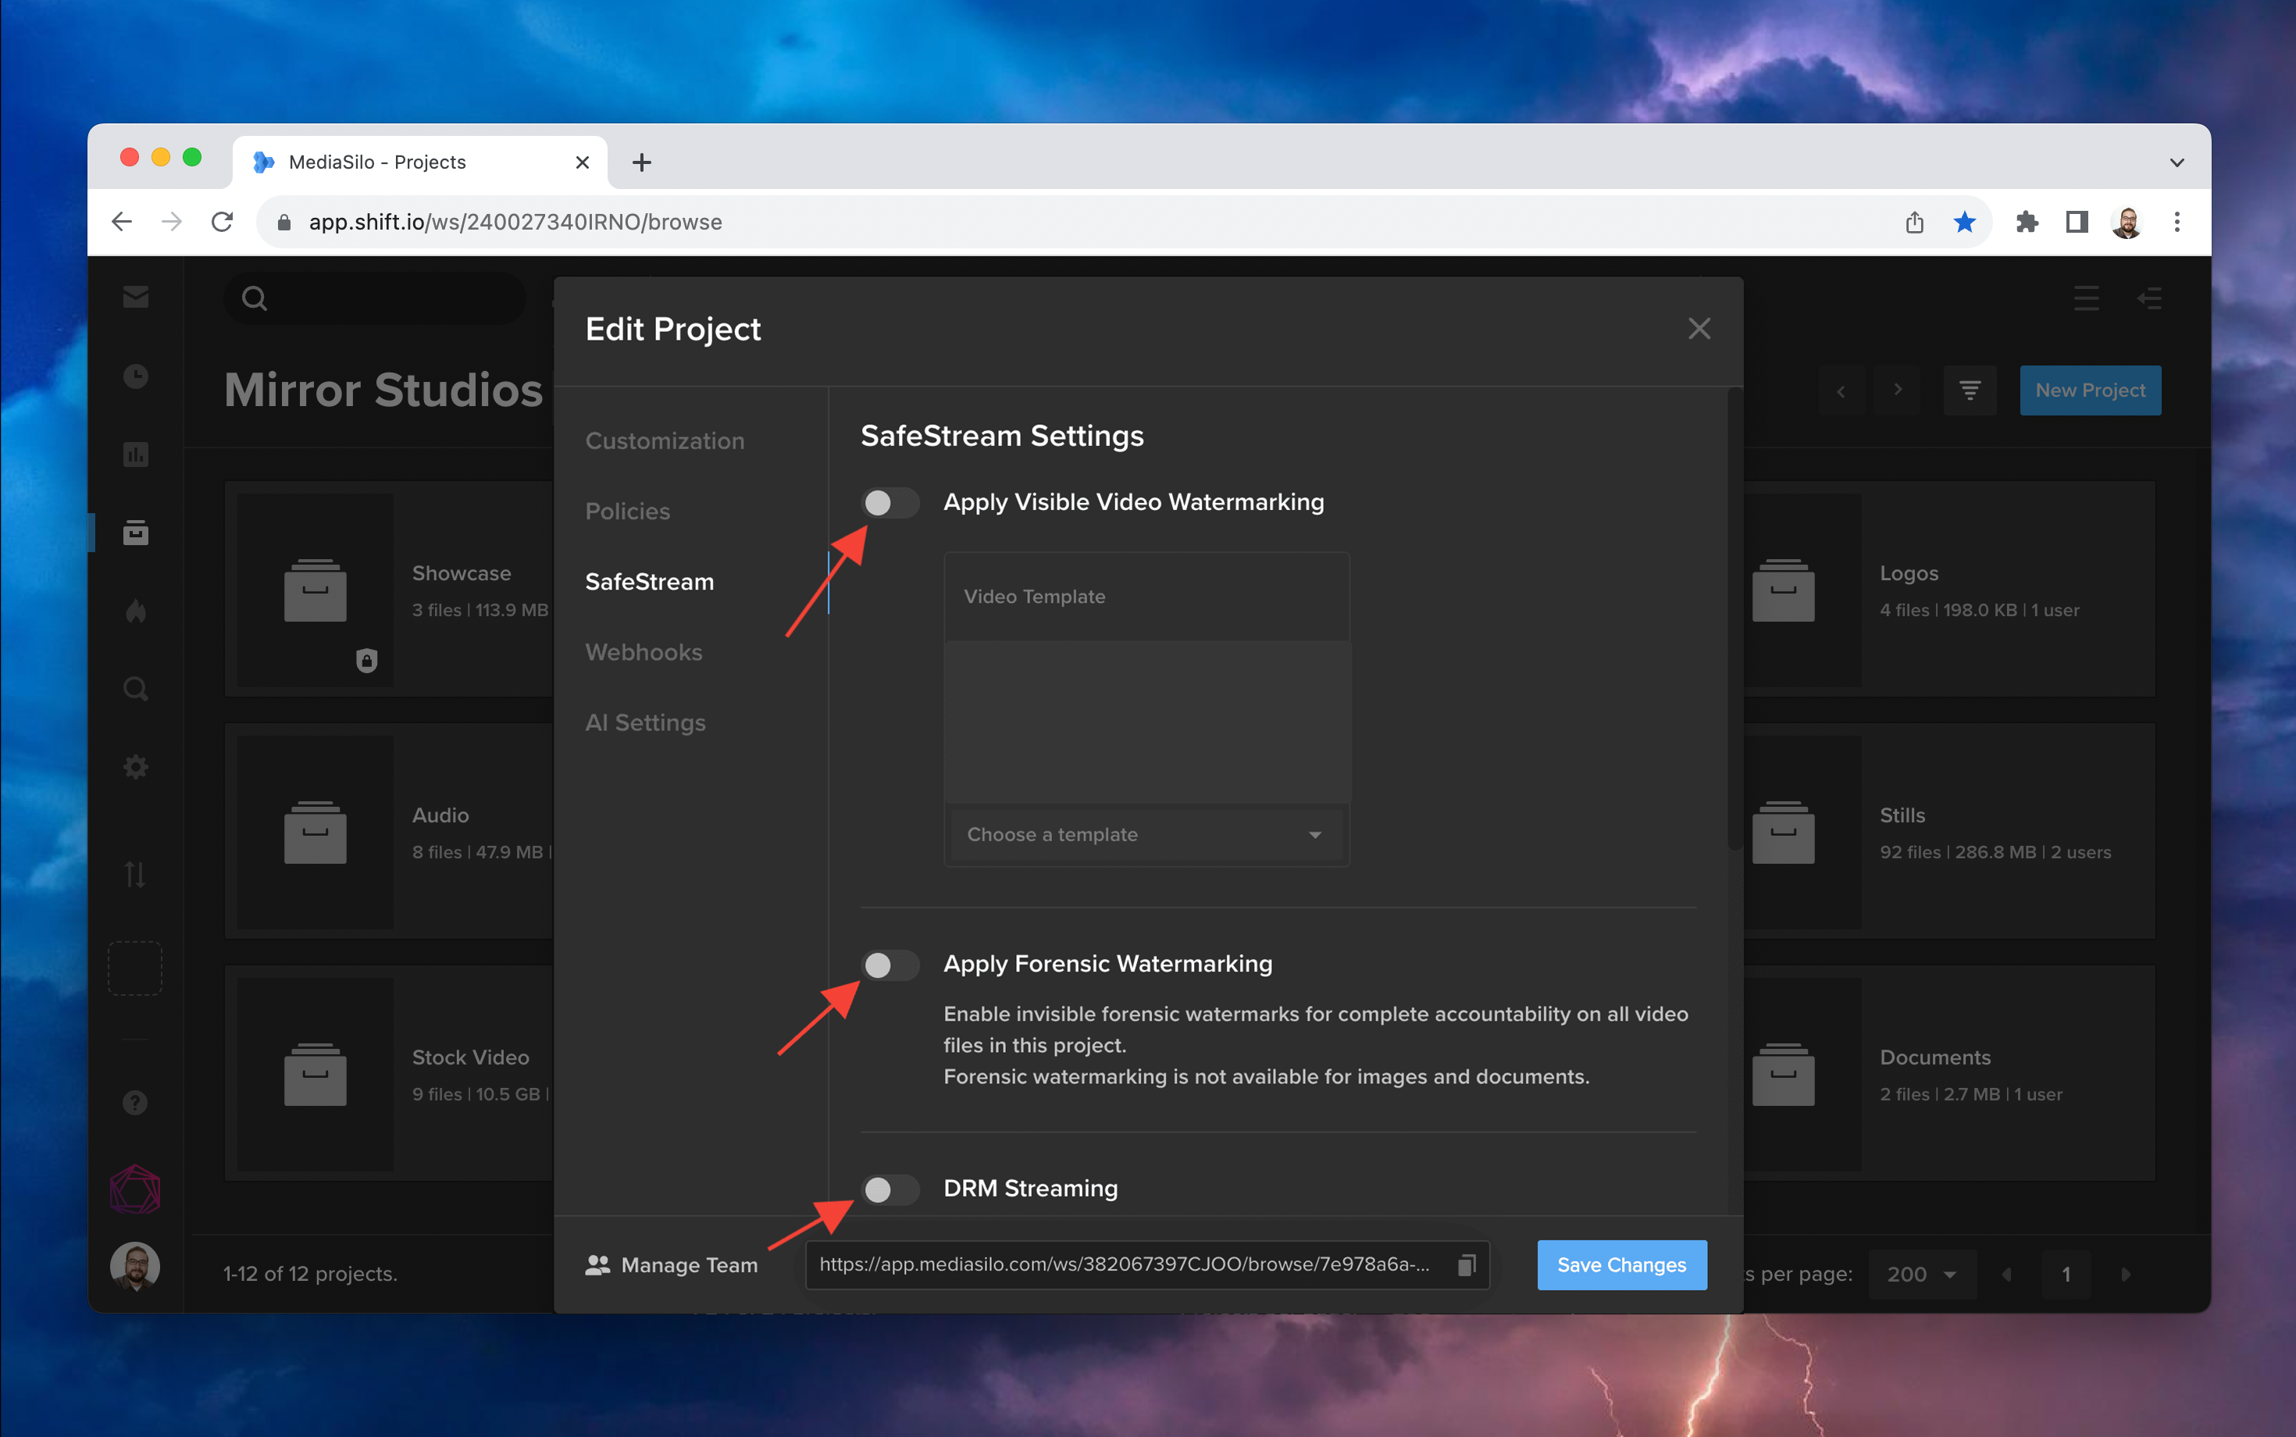
Task: Expand Chrome tab search chevron
Action: point(2177,162)
